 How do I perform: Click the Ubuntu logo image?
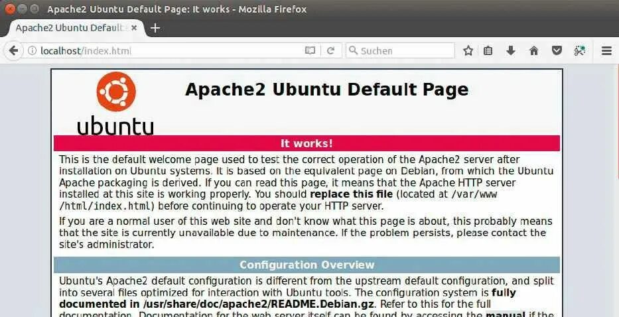tap(115, 103)
